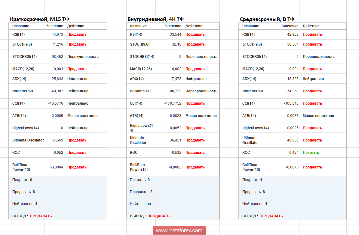359x235 pixels.
Task: Click ADX(14) value 25,643
Action: pyautogui.click(x=57, y=79)
